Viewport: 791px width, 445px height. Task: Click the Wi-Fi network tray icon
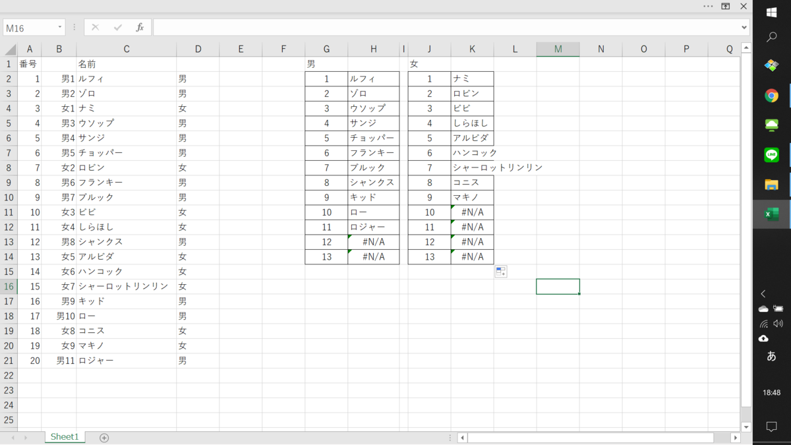763,324
